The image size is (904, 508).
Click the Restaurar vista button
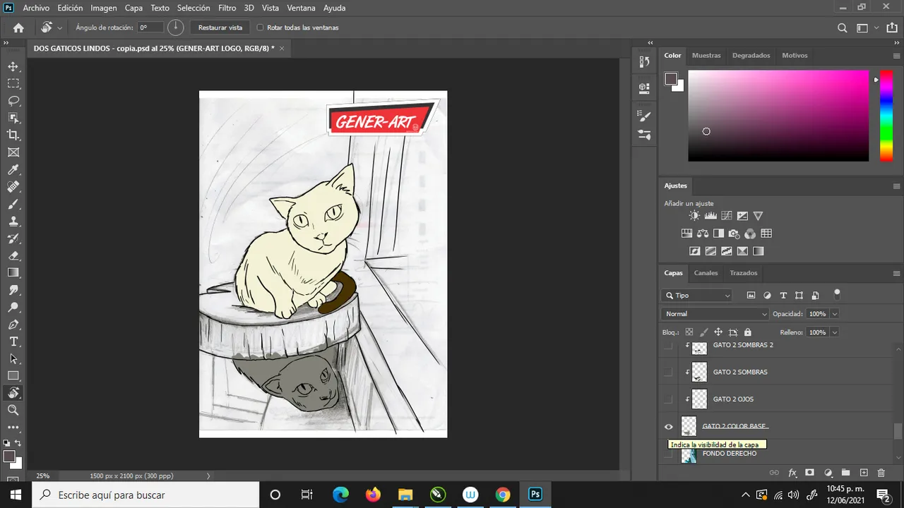tap(220, 28)
